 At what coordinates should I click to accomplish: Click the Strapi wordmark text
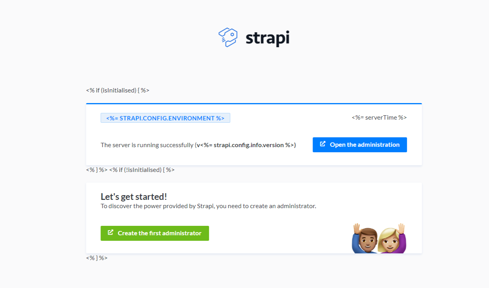pos(267,38)
